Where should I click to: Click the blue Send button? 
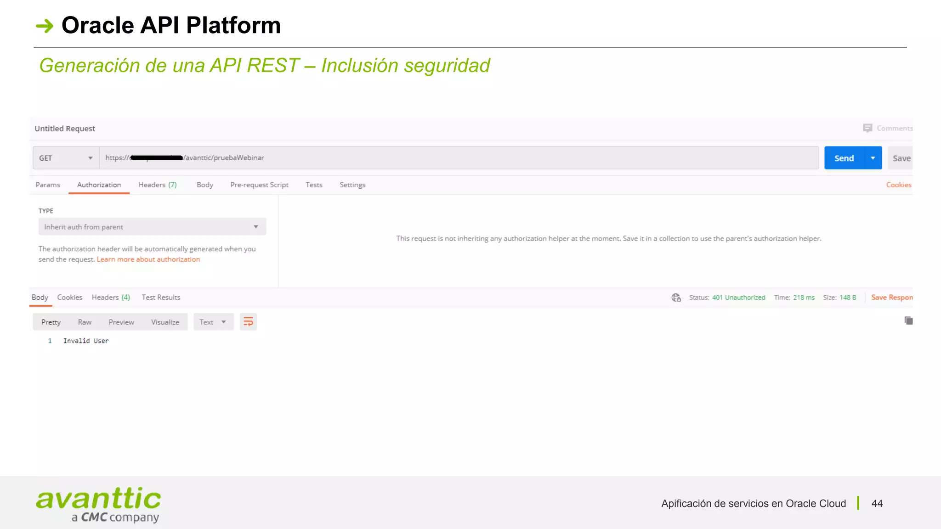tap(845, 158)
